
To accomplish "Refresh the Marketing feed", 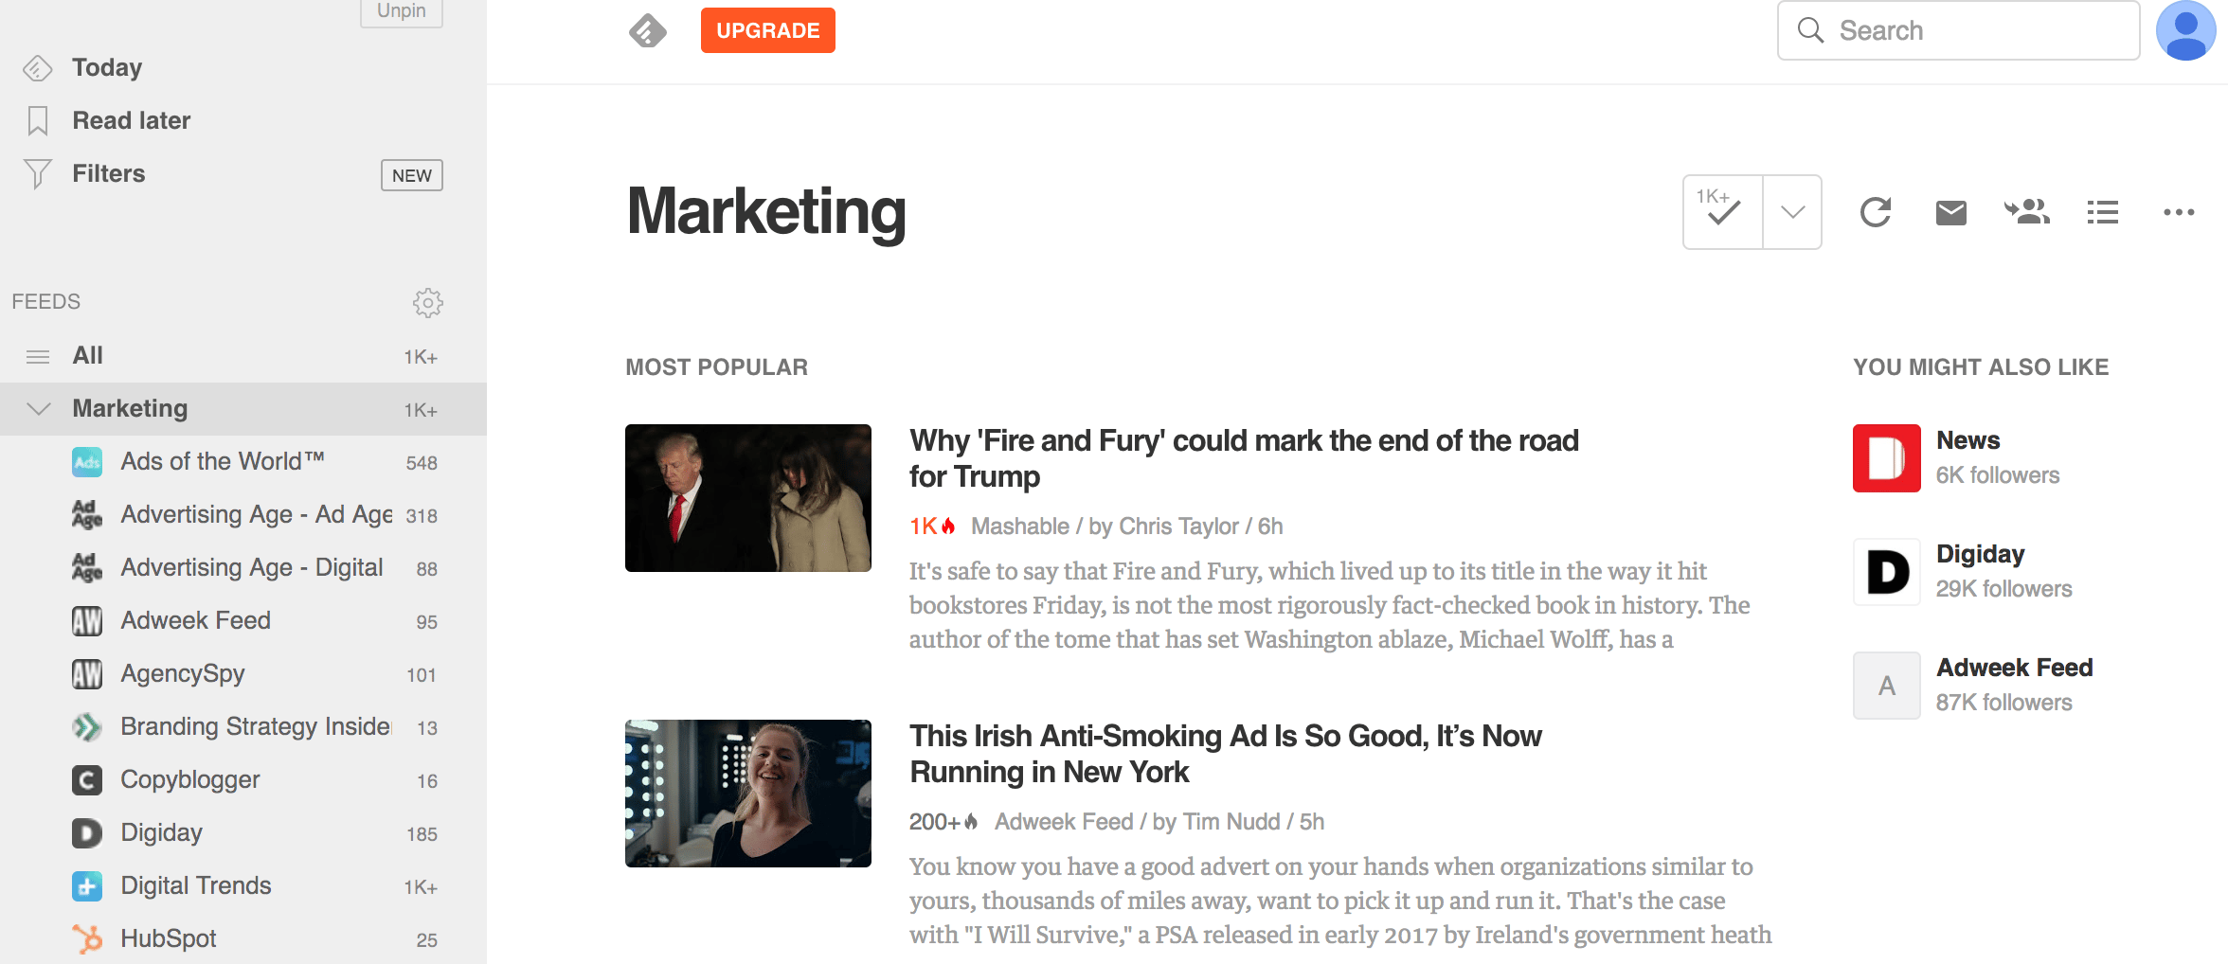I will tap(1876, 212).
